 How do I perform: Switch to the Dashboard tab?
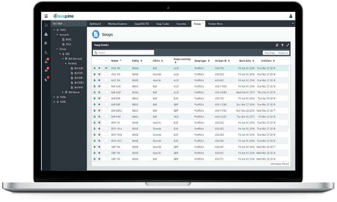coord(95,24)
